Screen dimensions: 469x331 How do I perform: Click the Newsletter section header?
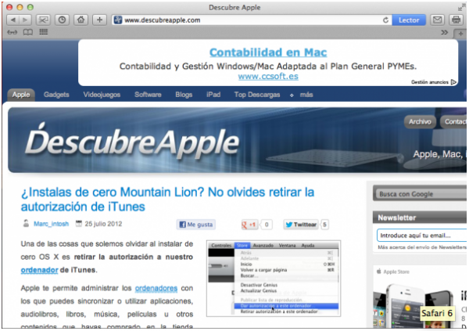[420, 218]
